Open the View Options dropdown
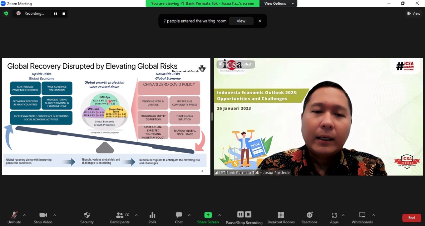Screen dimensions: 425x226 [x=279, y=3]
